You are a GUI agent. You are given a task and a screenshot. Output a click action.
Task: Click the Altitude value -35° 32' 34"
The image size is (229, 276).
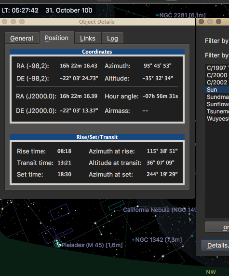tap(158, 78)
